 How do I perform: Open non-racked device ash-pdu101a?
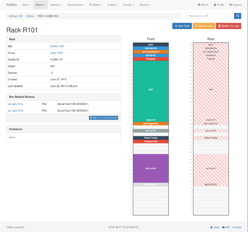(15, 104)
